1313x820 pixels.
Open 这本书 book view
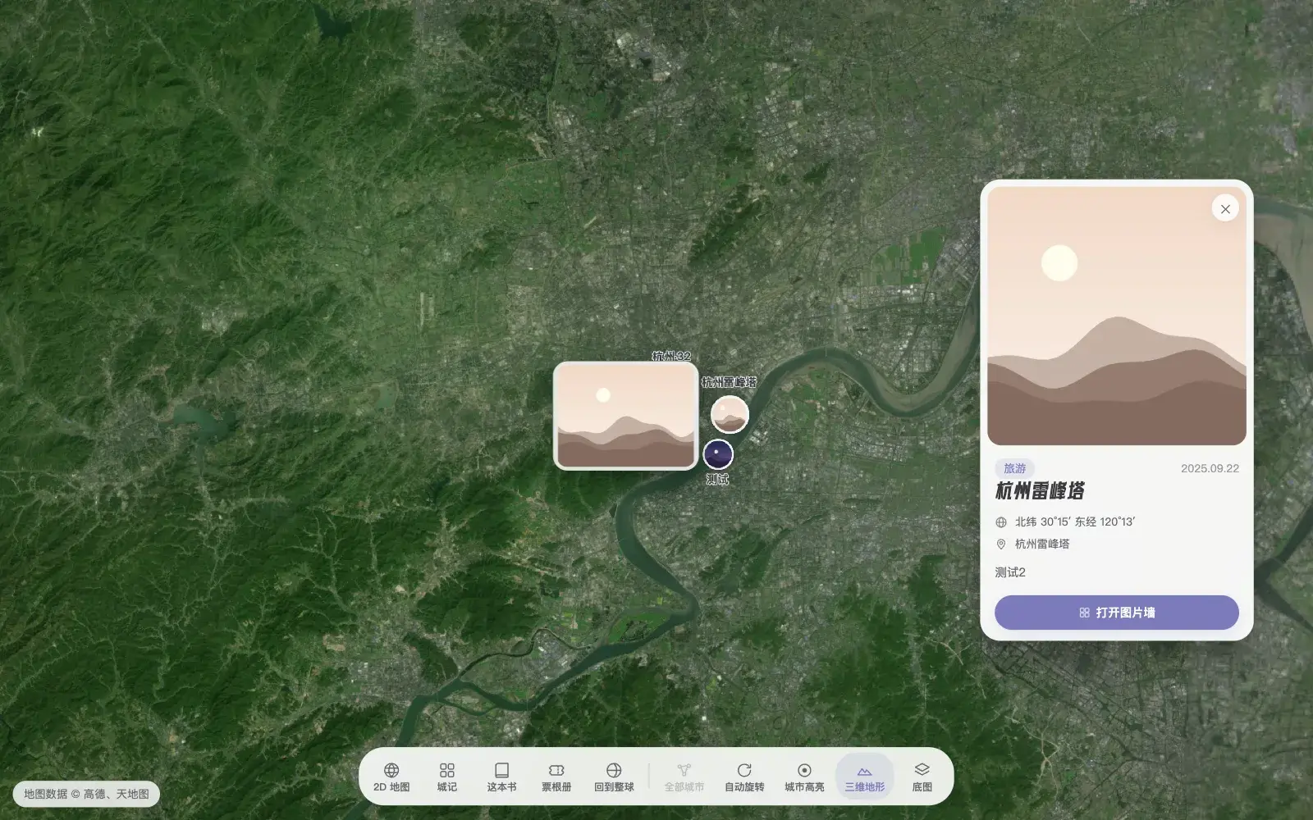point(501,777)
